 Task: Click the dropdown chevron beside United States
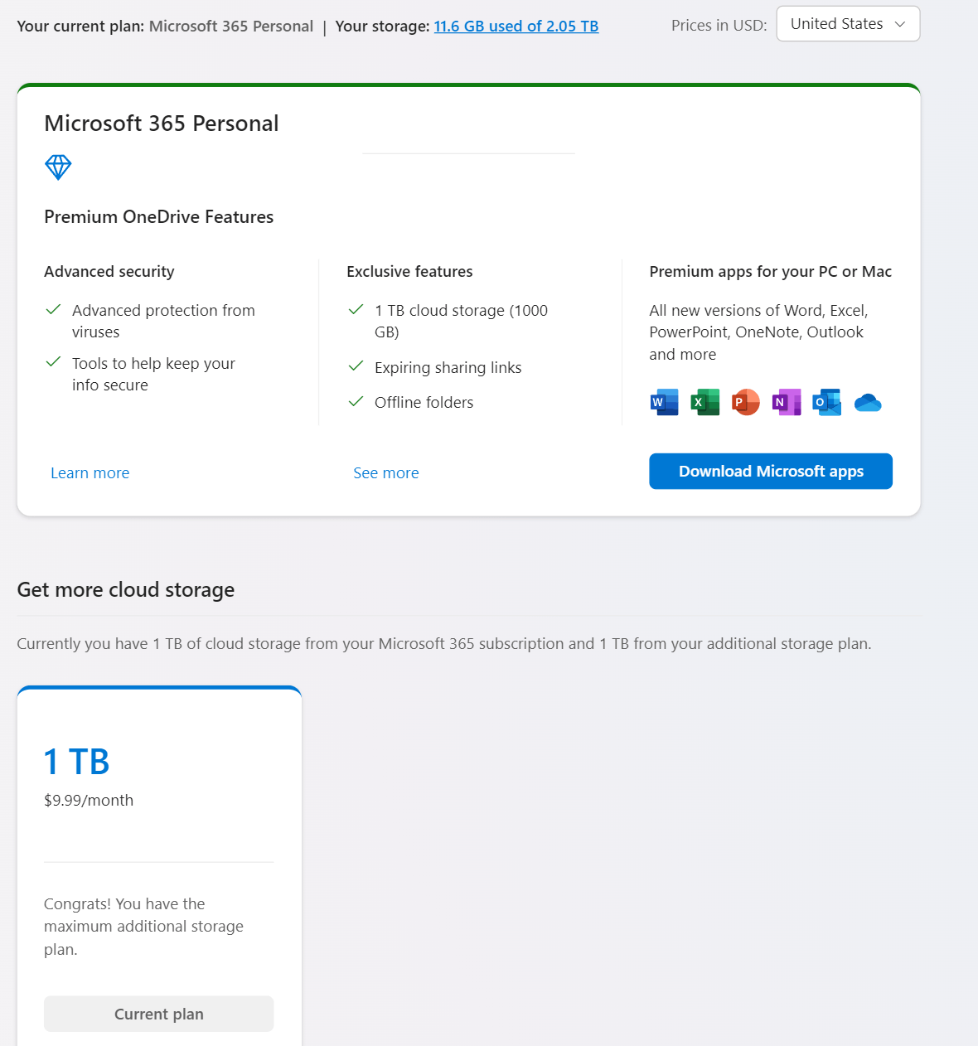pos(900,24)
